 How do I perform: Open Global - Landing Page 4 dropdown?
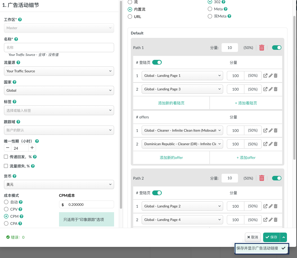point(182,220)
